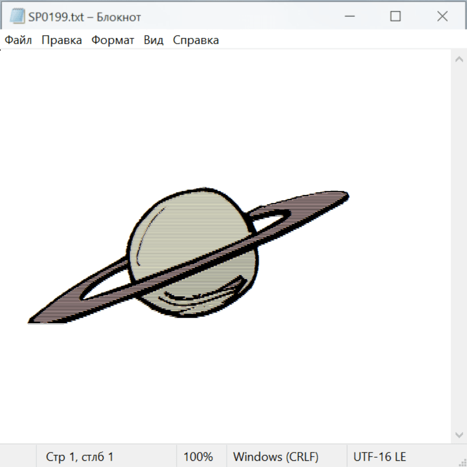Click the scrollbar up arrow
The width and height of the screenshot is (467, 467).
tap(459, 60)
